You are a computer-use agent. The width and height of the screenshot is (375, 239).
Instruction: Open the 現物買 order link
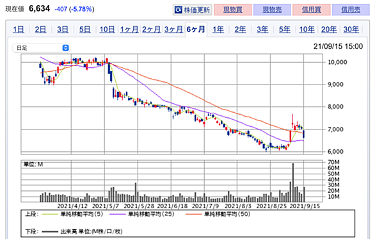pos(233,10)
